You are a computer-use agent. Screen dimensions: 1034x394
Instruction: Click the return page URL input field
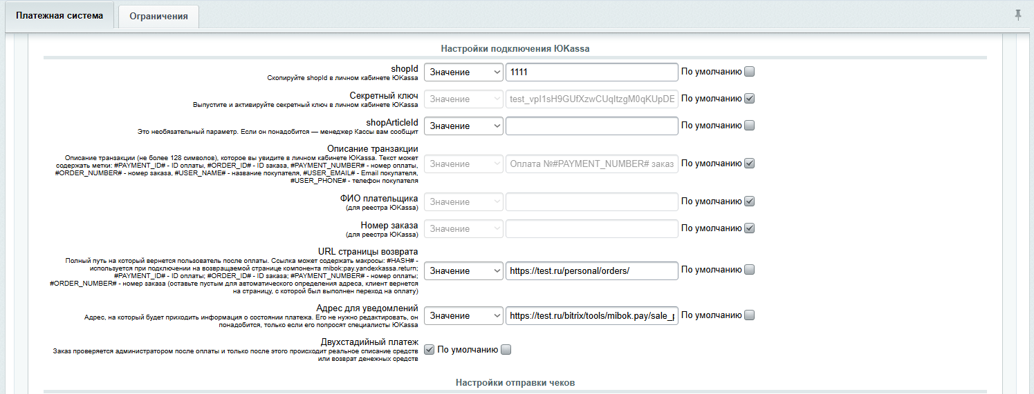[591, 271]
